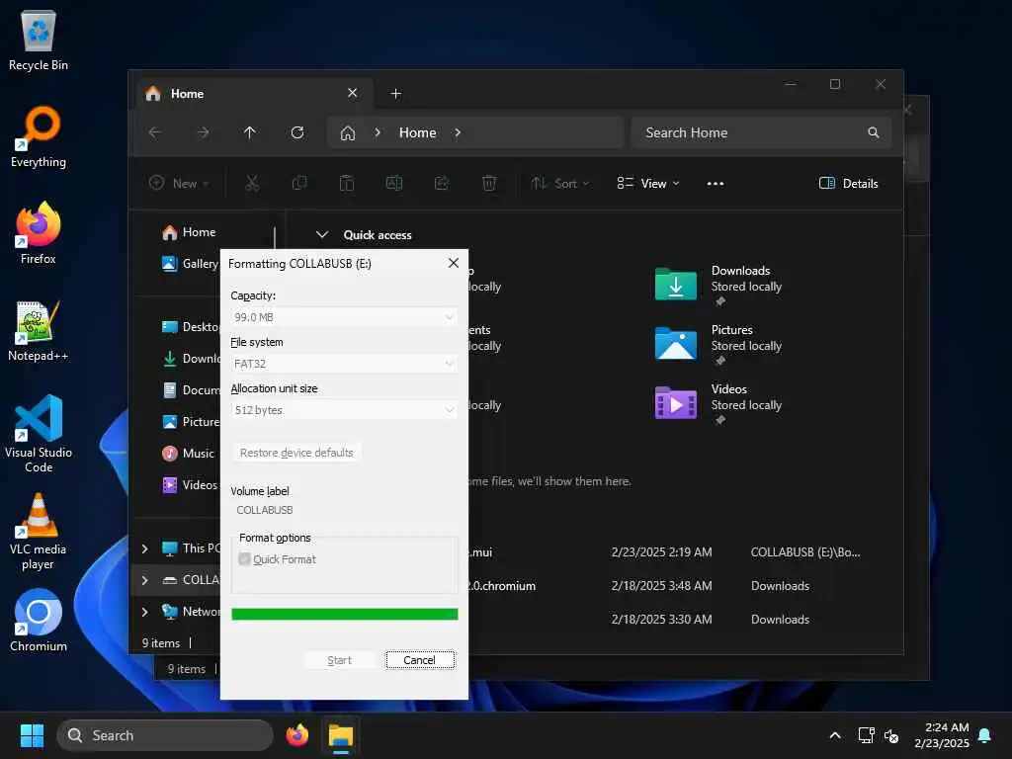
Task: Click the Home breadcrumb in address bar
Action: point(418,132)
